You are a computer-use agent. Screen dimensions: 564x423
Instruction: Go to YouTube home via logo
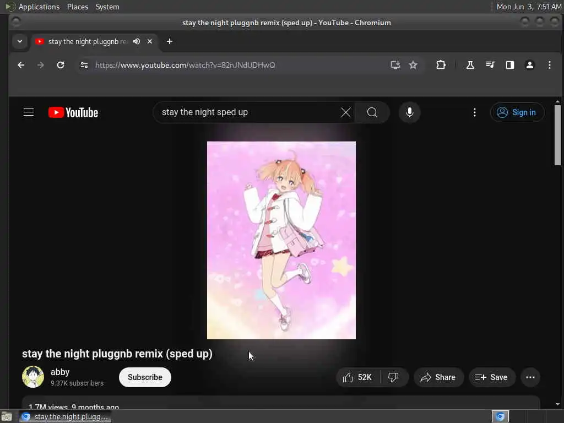pyautogui.click(x=73, y=112)
